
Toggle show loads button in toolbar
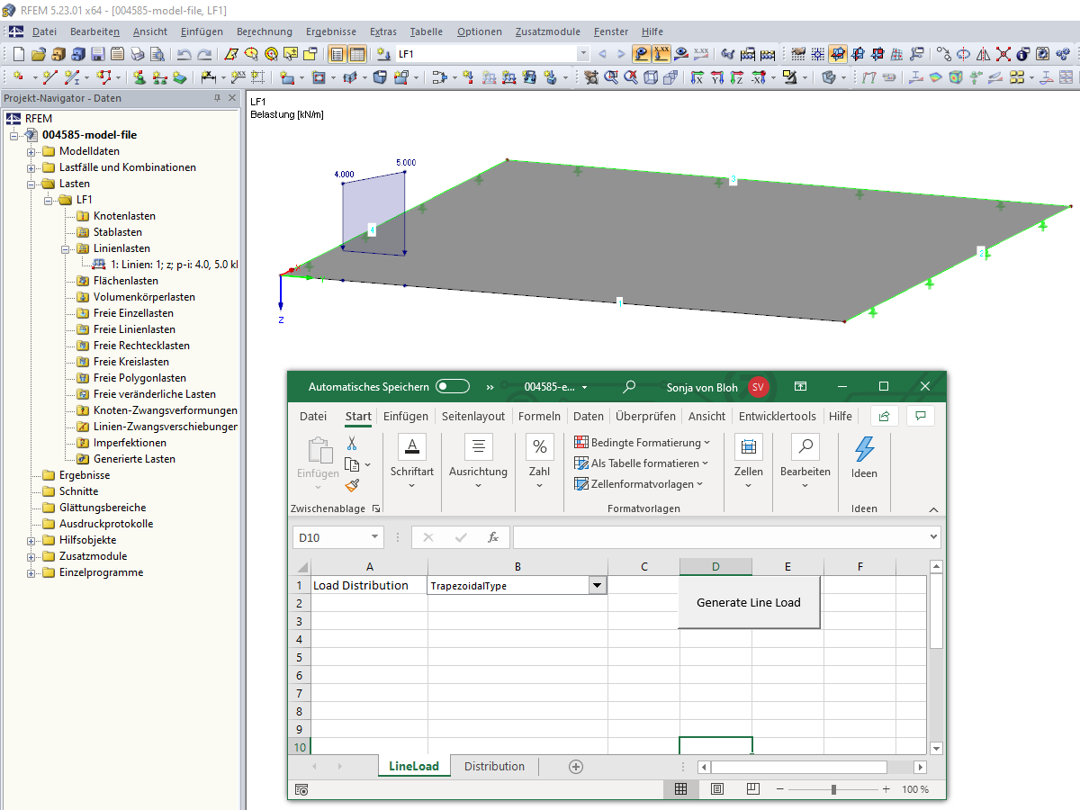[x=643, y=54]
